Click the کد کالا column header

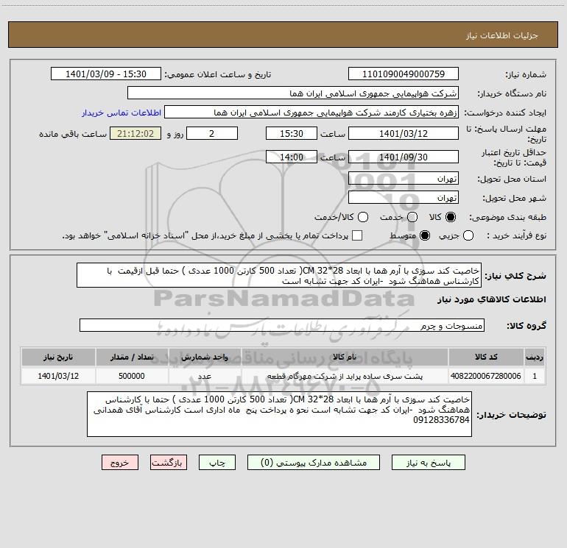[x=486, y=357]
